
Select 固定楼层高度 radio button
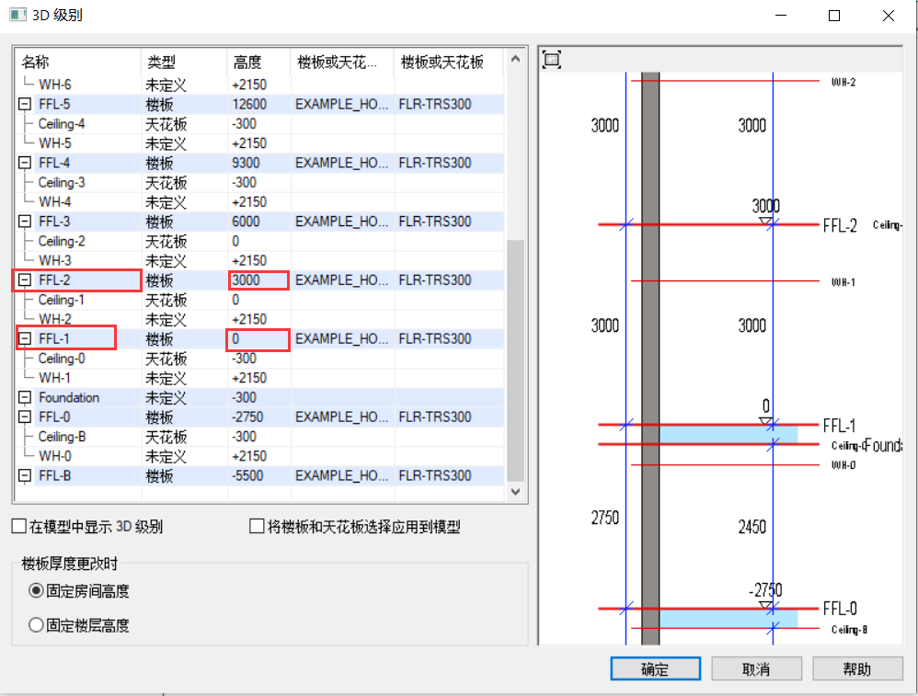(36, 625)
